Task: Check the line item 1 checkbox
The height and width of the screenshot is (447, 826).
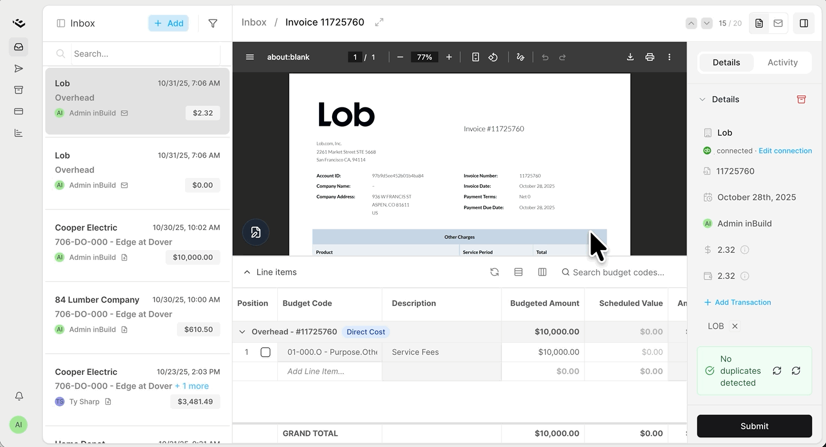Action: pos(265,352)
